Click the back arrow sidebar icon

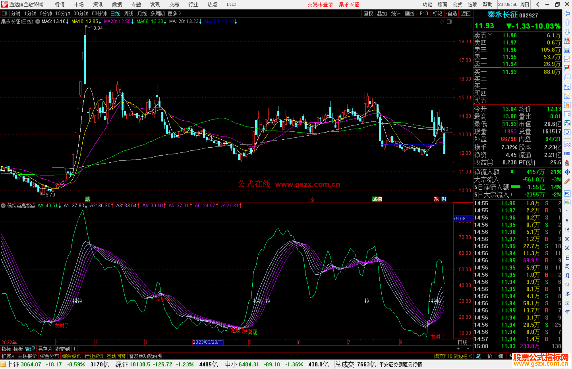pyautogui.click(x=567, y=13)
